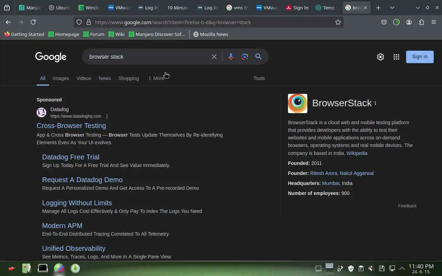Open the red bird application launcher
This screenshot has width=442, height=276.
pos(11,268)
